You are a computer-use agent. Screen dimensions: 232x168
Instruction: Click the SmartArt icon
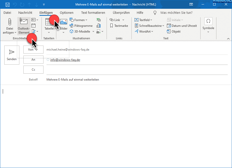pos(99,20)
